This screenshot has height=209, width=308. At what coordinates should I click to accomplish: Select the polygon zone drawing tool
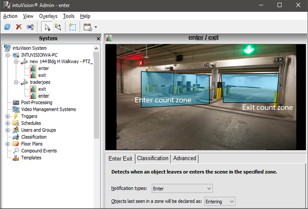pyautogui.click(x=58, y=27)
